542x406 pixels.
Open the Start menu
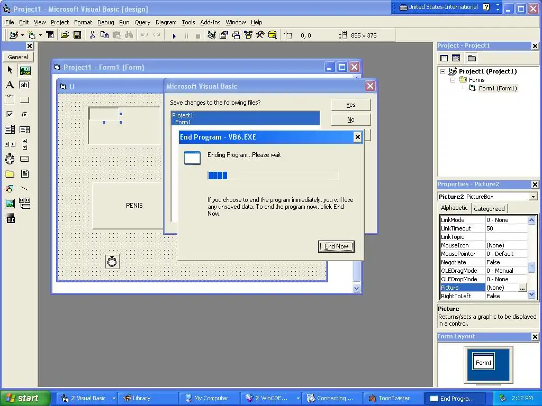pyautogui.click(x=25, y=398)
